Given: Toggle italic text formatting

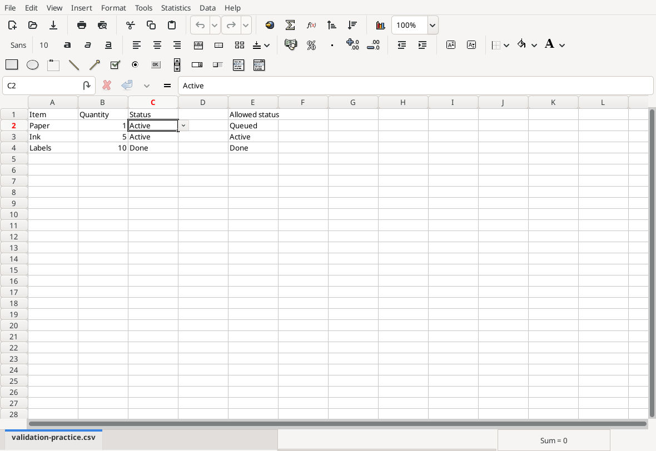Looking at the screenshot, I should 87,45.
